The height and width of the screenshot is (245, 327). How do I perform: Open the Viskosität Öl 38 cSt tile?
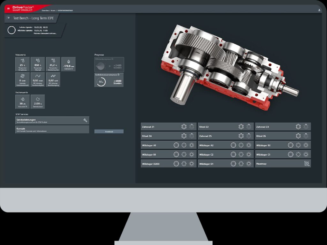[x=22, y=101]
